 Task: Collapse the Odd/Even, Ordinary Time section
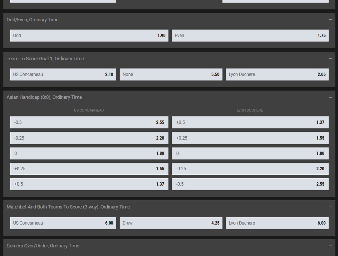pyautogui.click(x=330, y=19)
